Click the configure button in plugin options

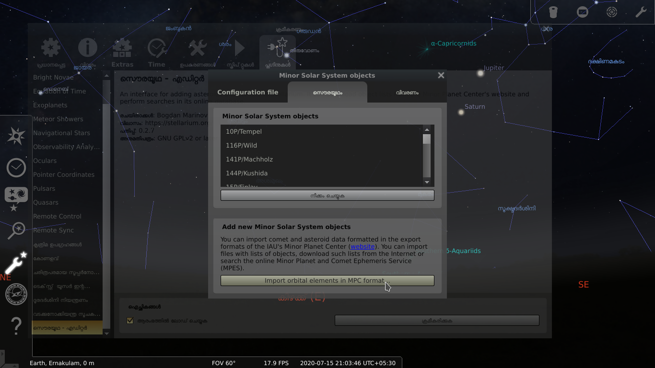point(437,321)
